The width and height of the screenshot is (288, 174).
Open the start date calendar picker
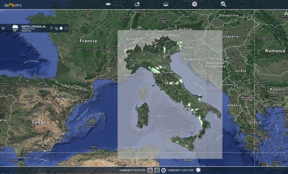[x=150, y=170]
